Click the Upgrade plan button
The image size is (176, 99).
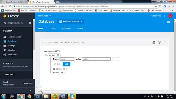(x=28, y=83)
